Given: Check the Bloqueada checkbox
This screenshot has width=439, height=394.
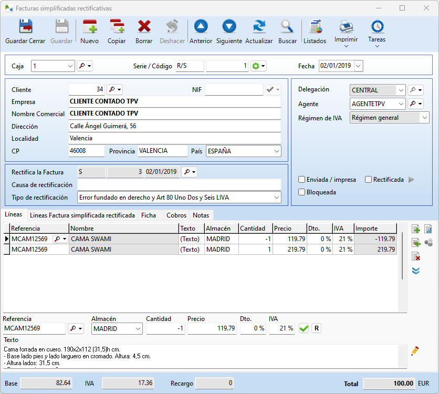Looking at the screenshot, I should 302,192.
